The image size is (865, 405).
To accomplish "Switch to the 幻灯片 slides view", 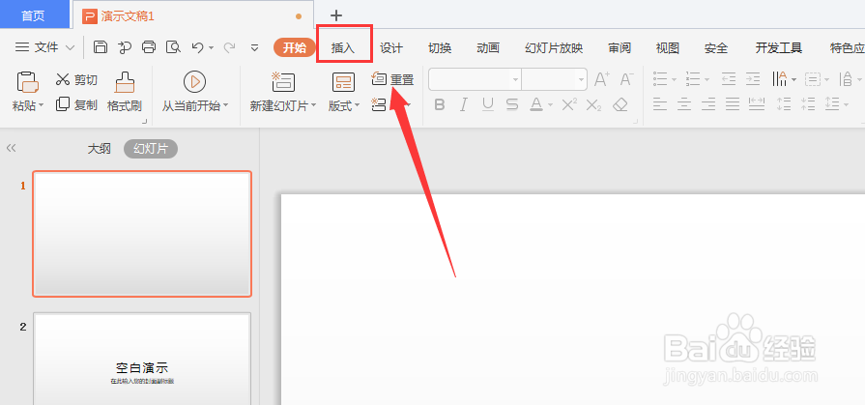I will pos(151,149).
